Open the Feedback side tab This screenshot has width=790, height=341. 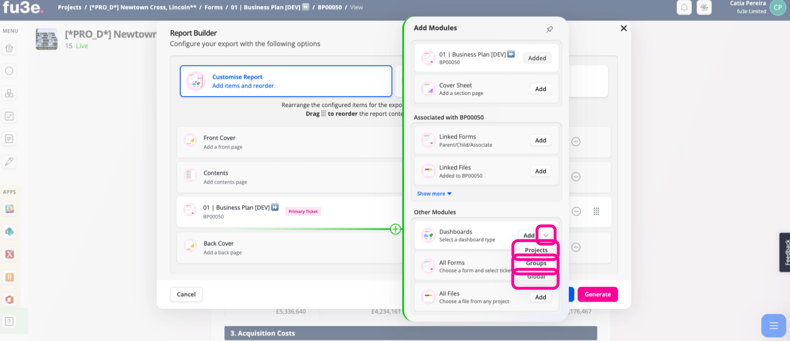[x=785, y=252]
